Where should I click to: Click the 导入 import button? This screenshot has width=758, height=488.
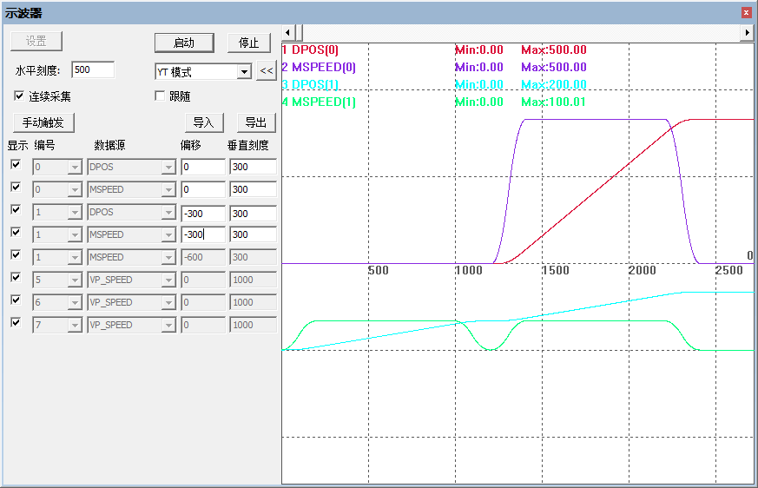204,122
